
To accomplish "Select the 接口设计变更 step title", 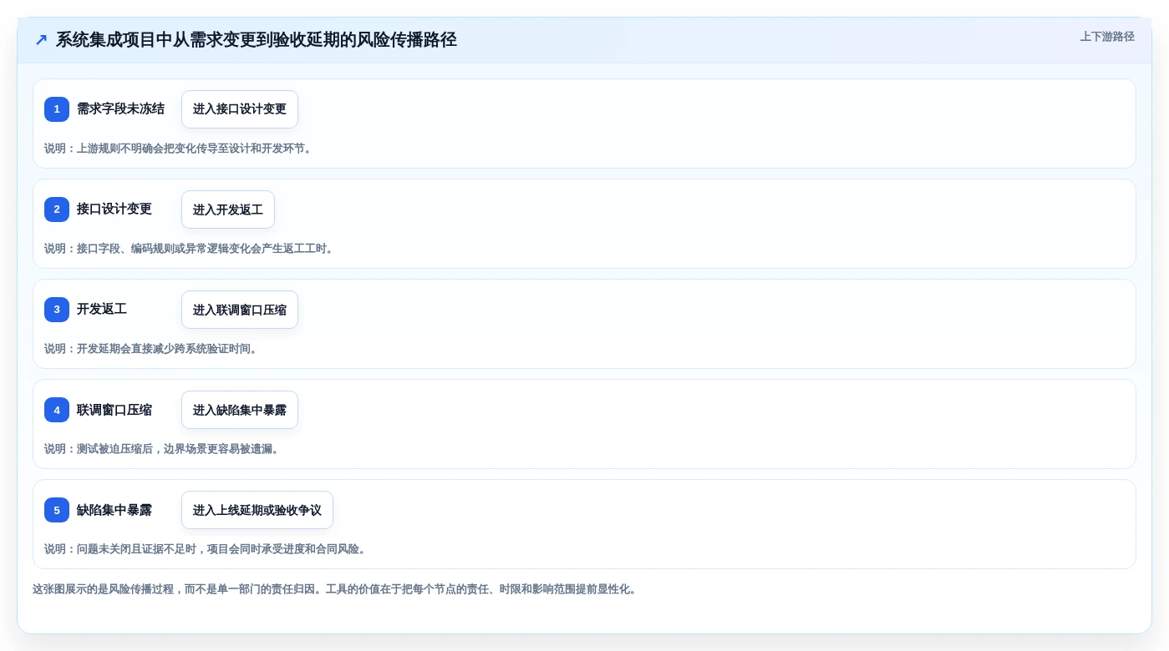I will [x=114, y=209].
